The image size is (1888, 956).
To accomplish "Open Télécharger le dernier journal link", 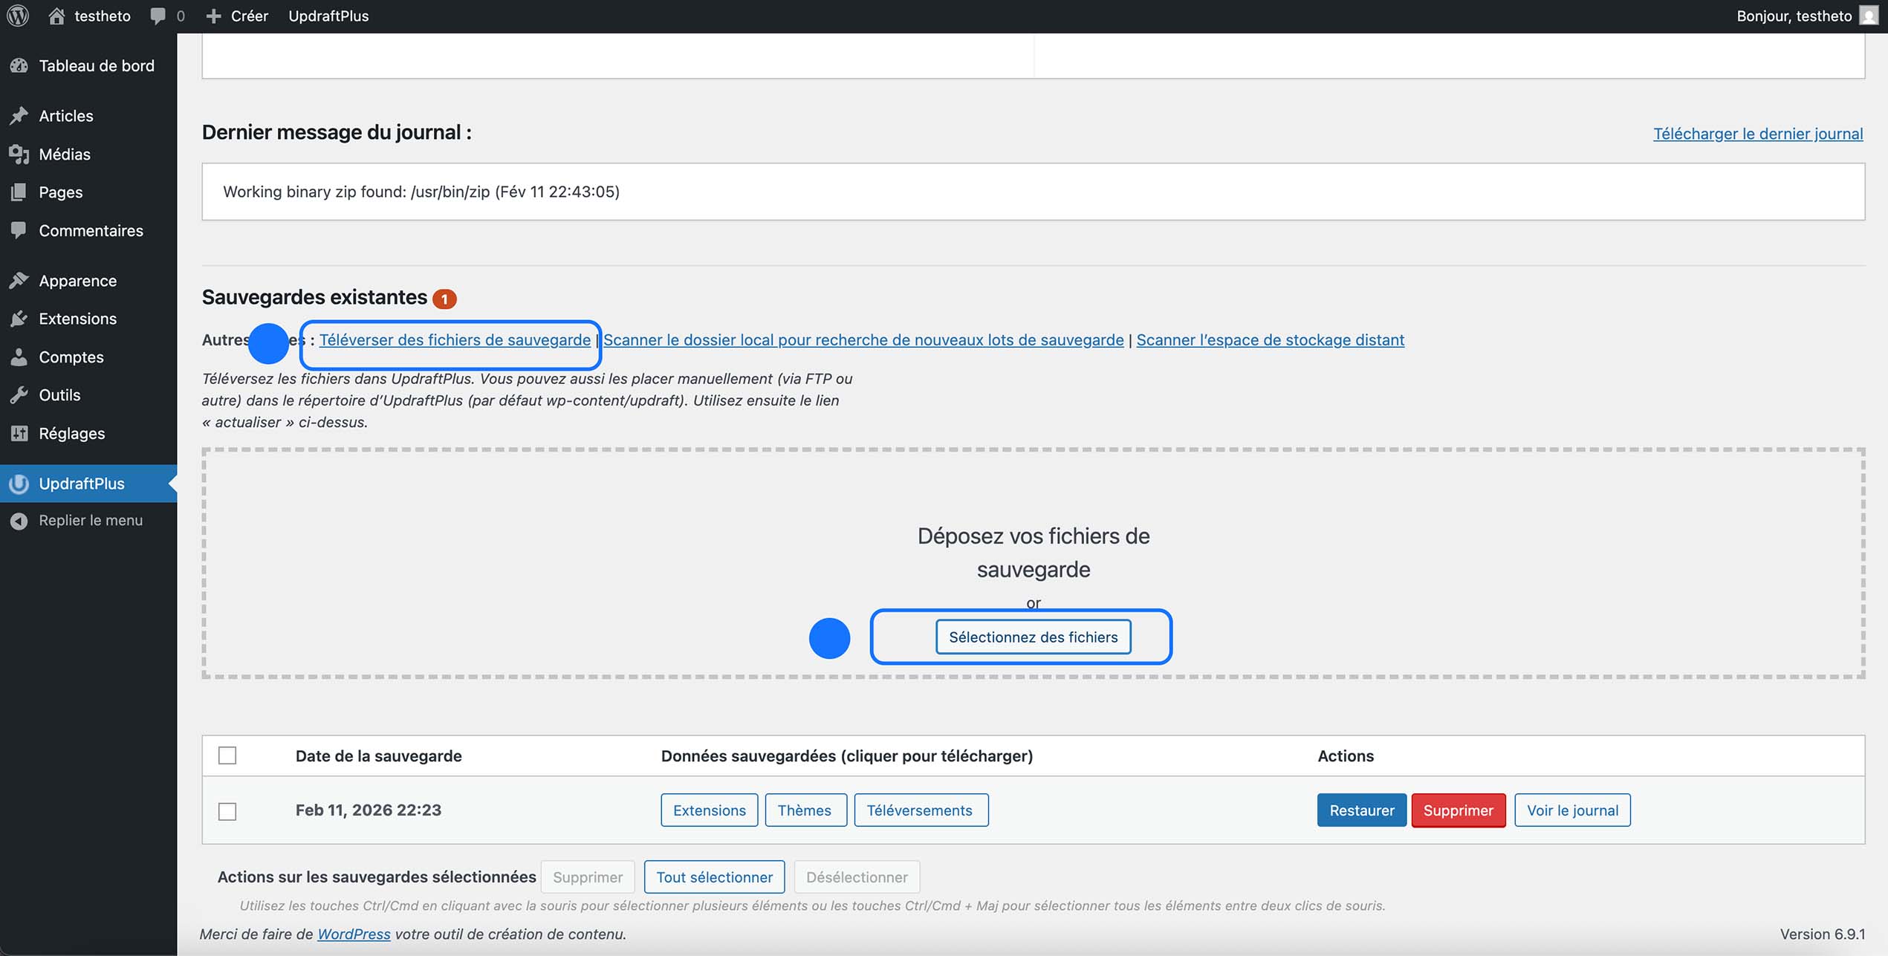I will click(1759, 134).
